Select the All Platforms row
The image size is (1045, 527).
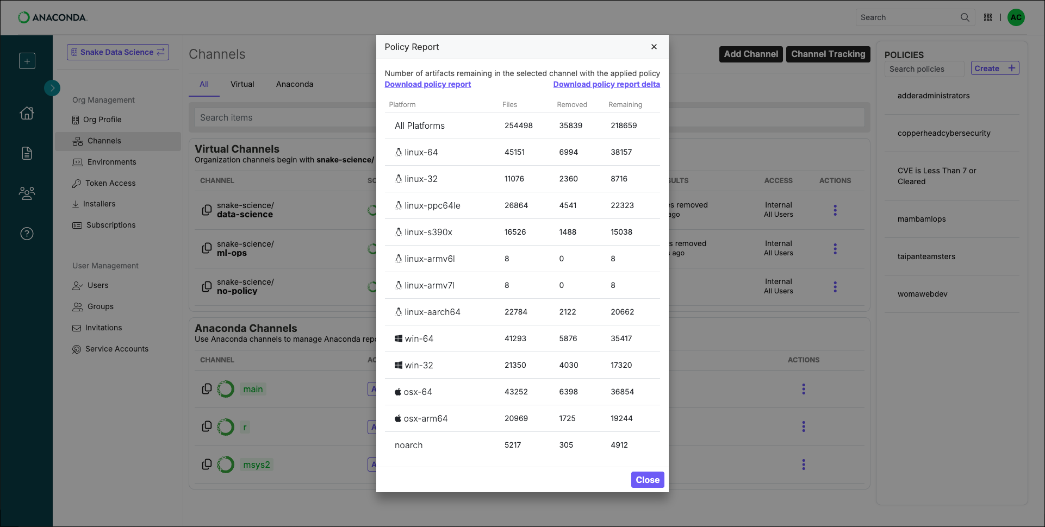522,126
